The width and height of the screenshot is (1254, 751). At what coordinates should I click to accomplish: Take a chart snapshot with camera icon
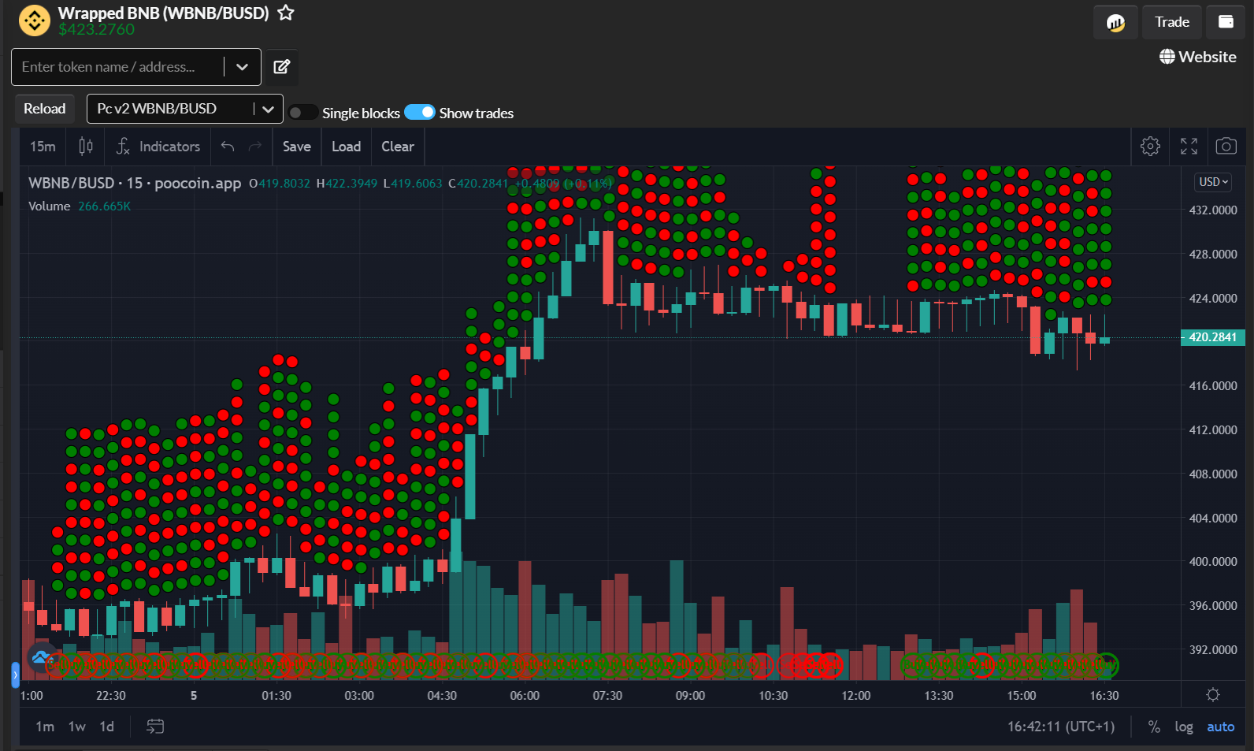1226,146
